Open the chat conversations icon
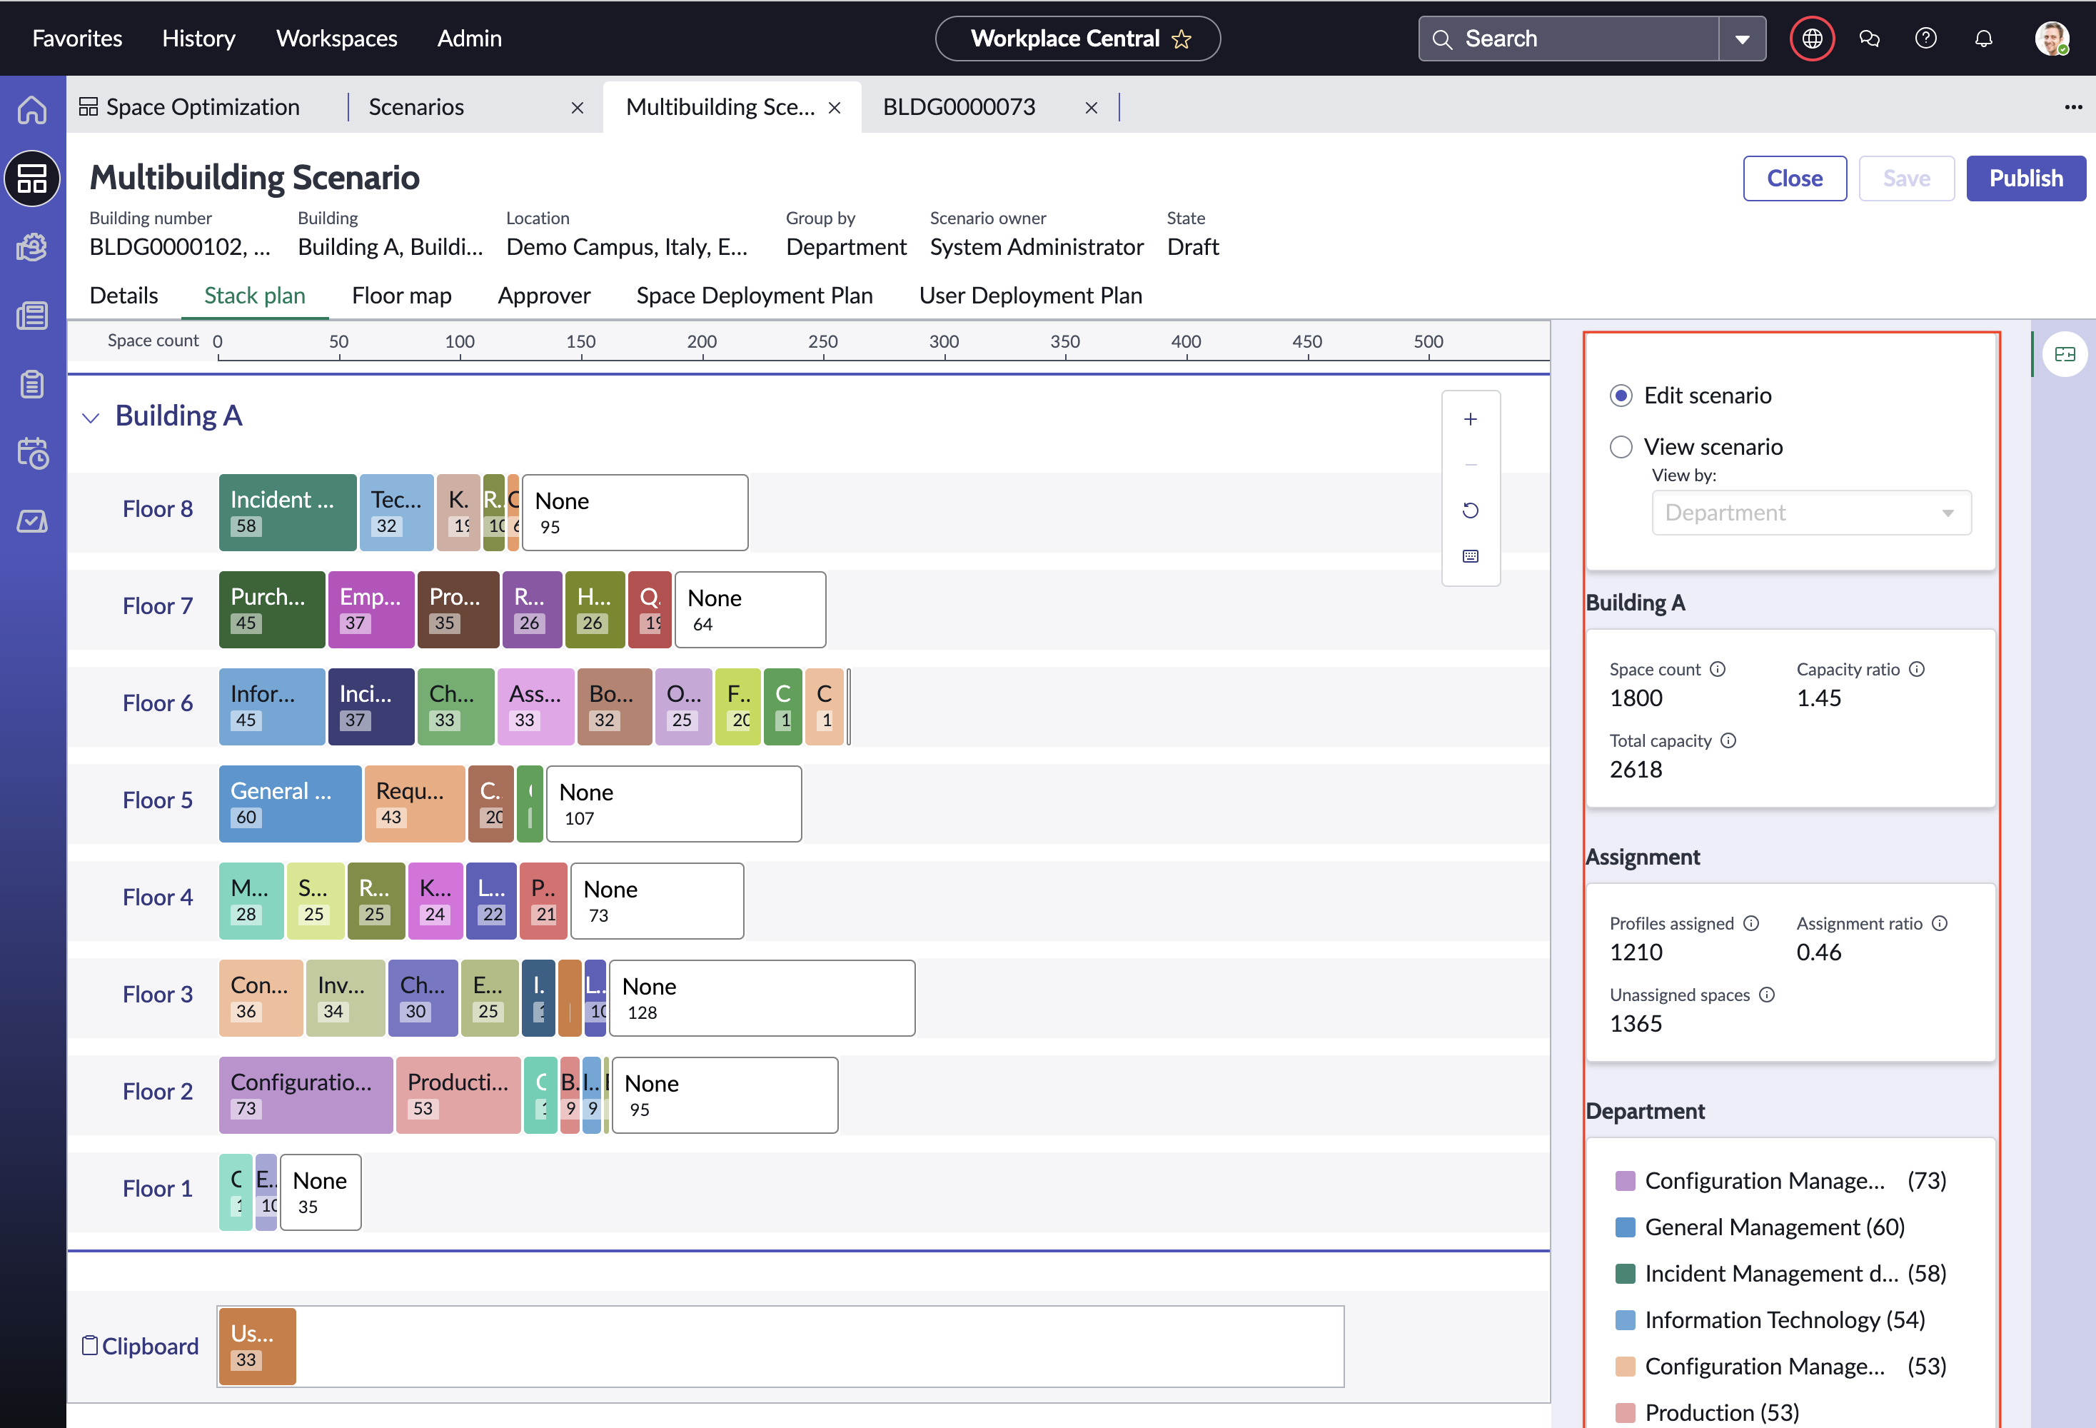Image resolution: width=2096 pixels, height=1428 pixels. pos(1869,39)
